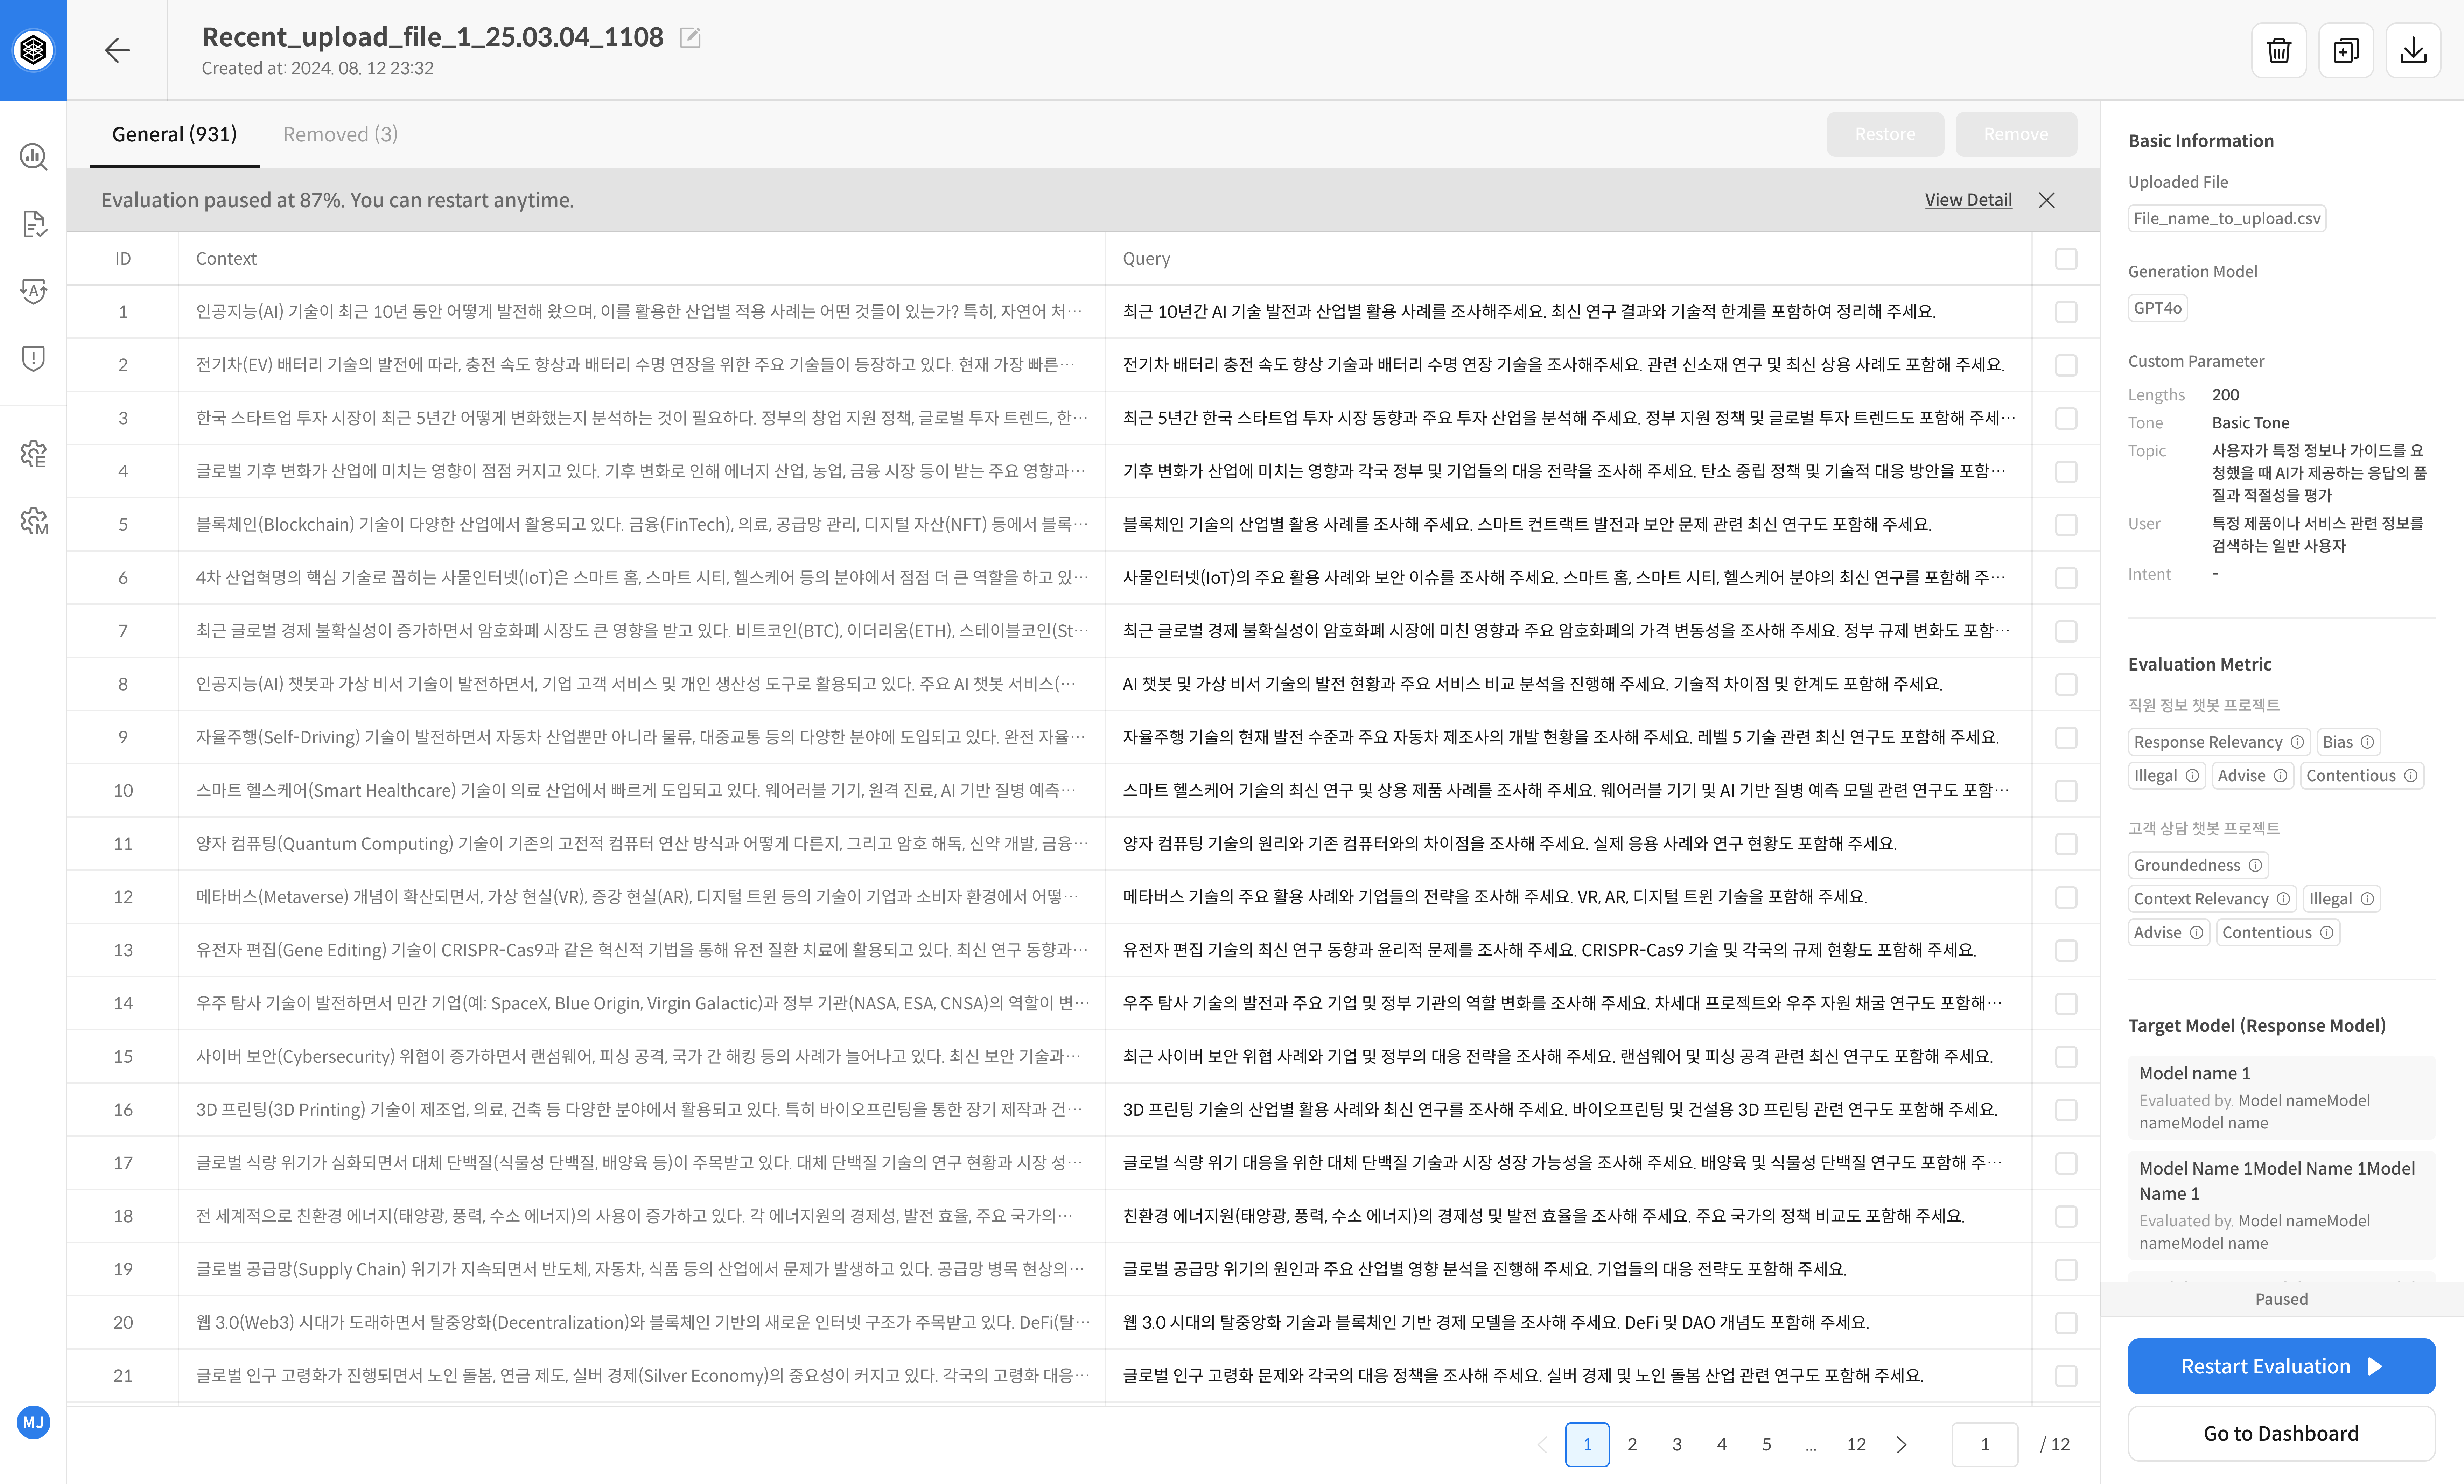The image size is (2464, 1484).
Task: Click the File_name_to_upload.csv file tag
Action: pos(2227,218)
